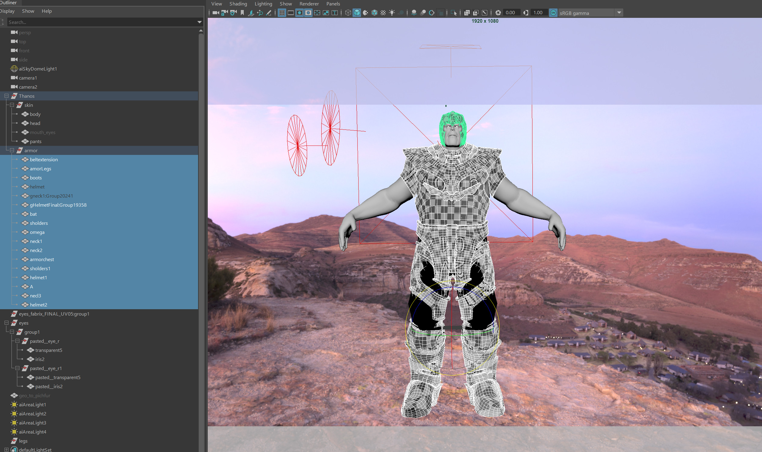Collapse the eyes group
762x452 pixels.
(6, 323)
